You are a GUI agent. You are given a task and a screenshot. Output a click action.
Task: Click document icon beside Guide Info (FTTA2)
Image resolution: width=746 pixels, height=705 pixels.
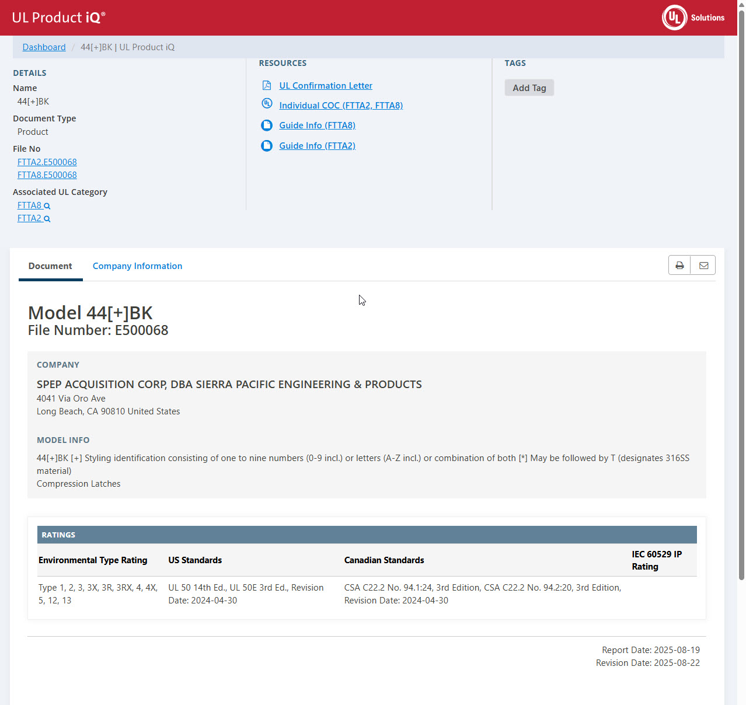point(267,146)
